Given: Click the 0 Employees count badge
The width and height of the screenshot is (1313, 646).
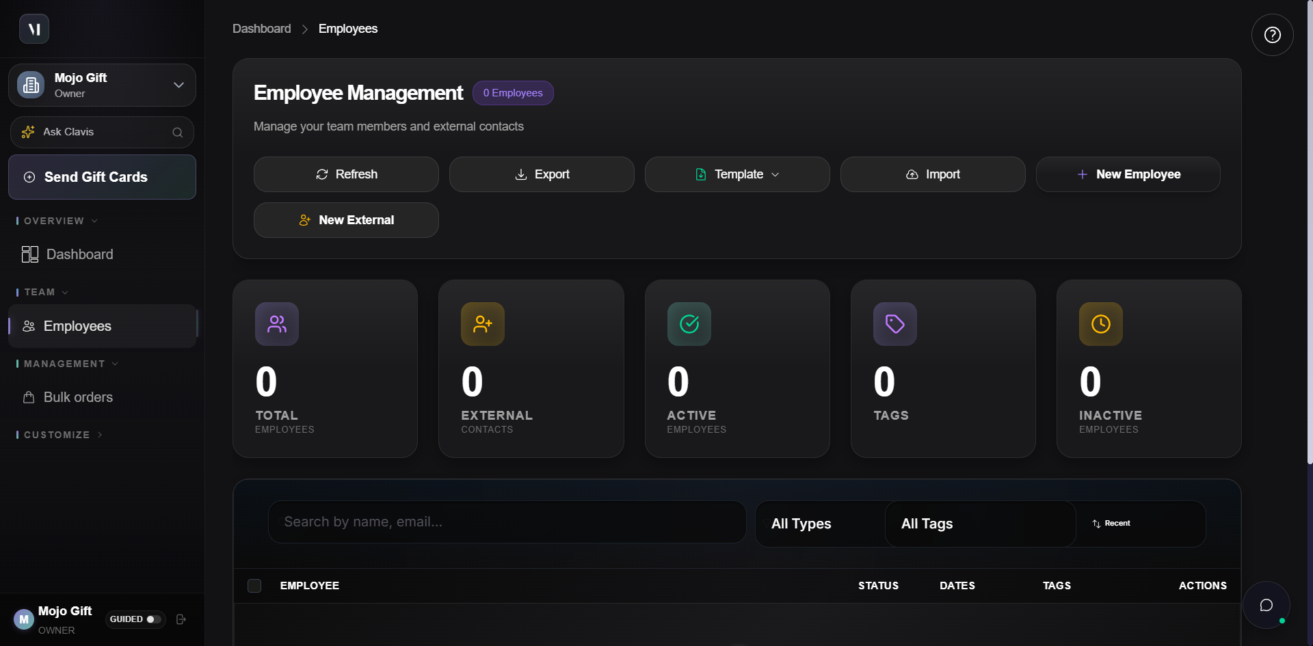Looking at the screenshot, I should click(x=513, y=93).
